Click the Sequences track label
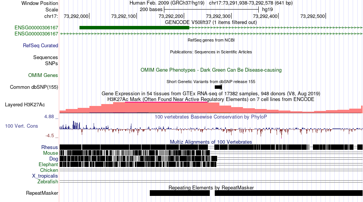Image resolution: width=363 pixels, height=202 pixels. pyautogui.click(x=45, y=57)
